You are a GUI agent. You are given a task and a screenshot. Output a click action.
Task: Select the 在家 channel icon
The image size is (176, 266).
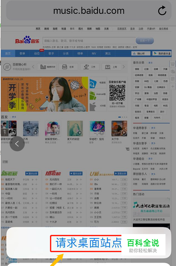[68, 67]
